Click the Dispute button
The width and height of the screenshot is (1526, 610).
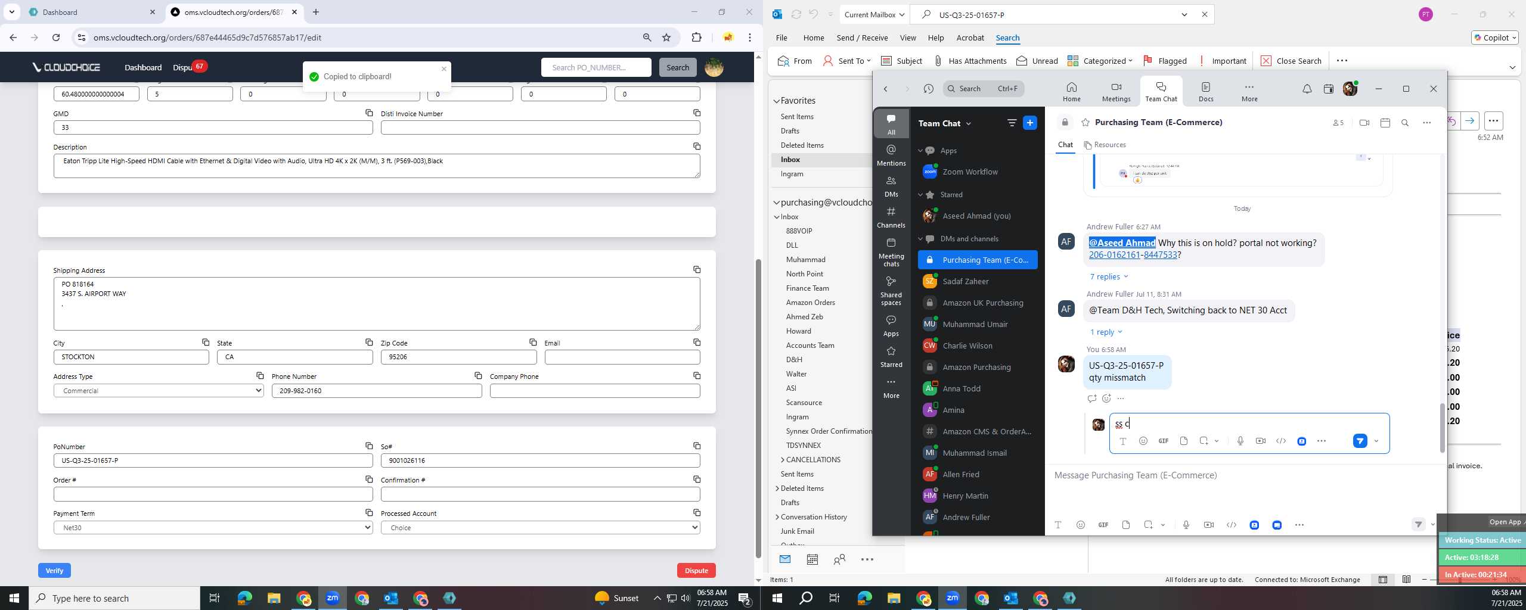click(696, 570)
